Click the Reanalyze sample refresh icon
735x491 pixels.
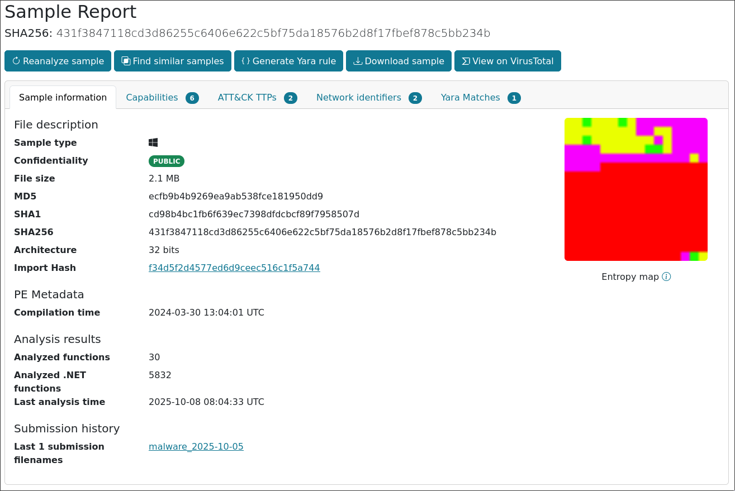pos(16,61)
